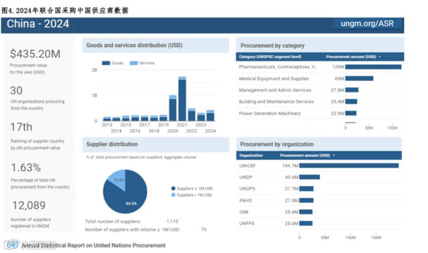Select the Suppliers ≥ 1M USD legend dot
Screen dimensions: 428x253
click(x=173, y=188)
